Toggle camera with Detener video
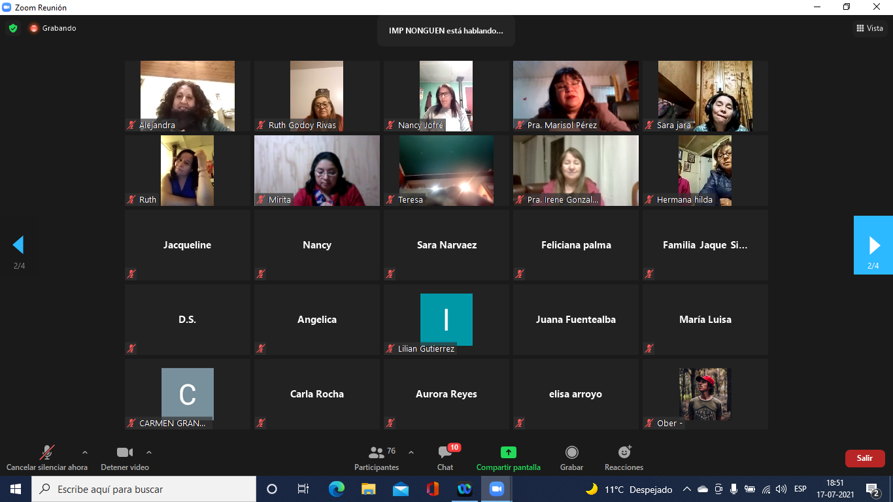Screen dimensions: 893x502 point(125,458)
